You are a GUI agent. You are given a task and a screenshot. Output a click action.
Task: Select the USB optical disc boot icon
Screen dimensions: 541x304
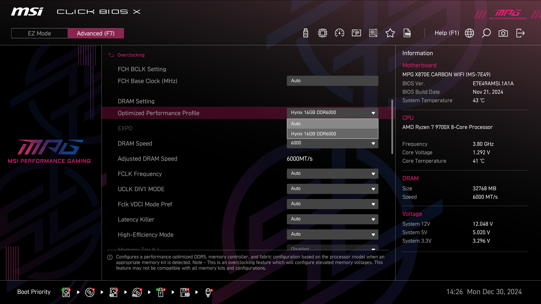(137, 292)
